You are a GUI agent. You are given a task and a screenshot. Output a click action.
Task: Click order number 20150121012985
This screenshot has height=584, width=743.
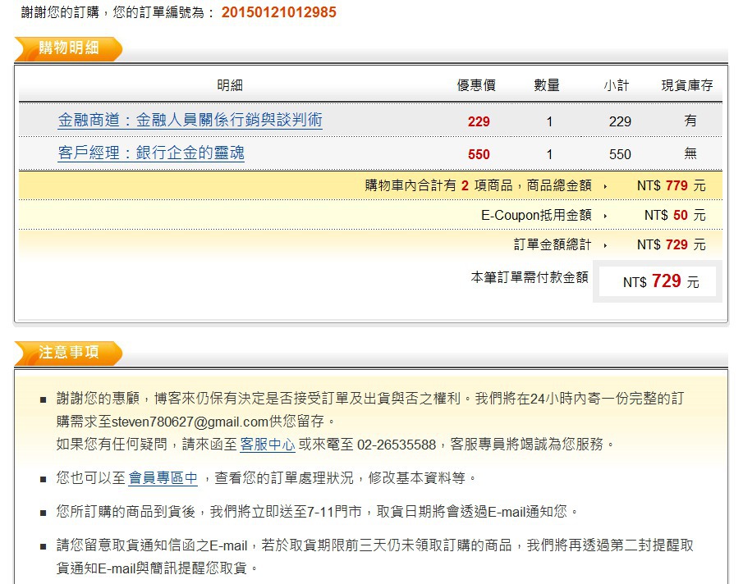pos(278,11)
